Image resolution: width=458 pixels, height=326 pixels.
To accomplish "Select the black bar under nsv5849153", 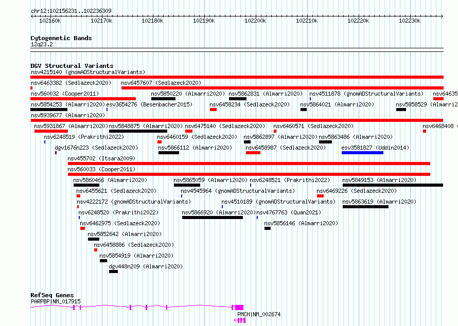I will pyautogui.click(x=393, y=185).
